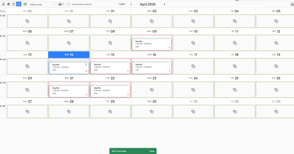Click copy icon on Tuesday 29

click(110, 111)
